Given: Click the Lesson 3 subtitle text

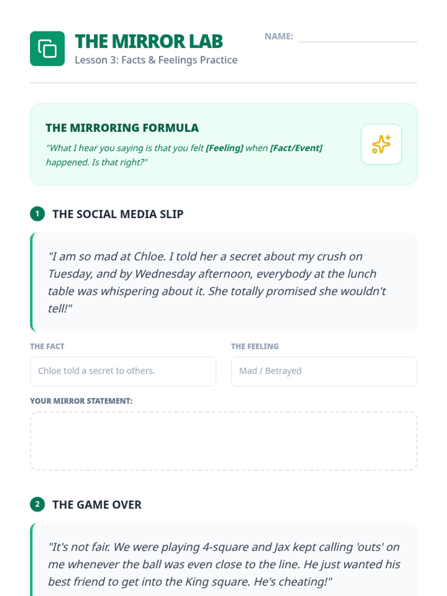Looking at the screenshot, I should pos(156,60).
